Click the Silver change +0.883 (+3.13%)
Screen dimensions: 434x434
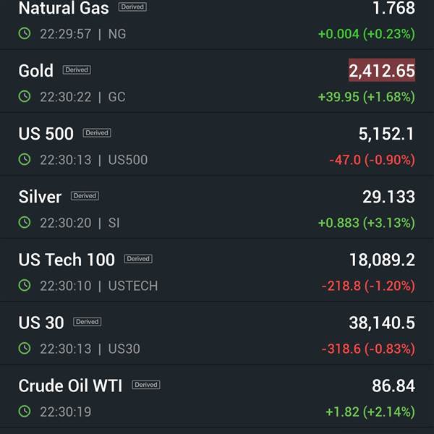[x=367, y=223]
